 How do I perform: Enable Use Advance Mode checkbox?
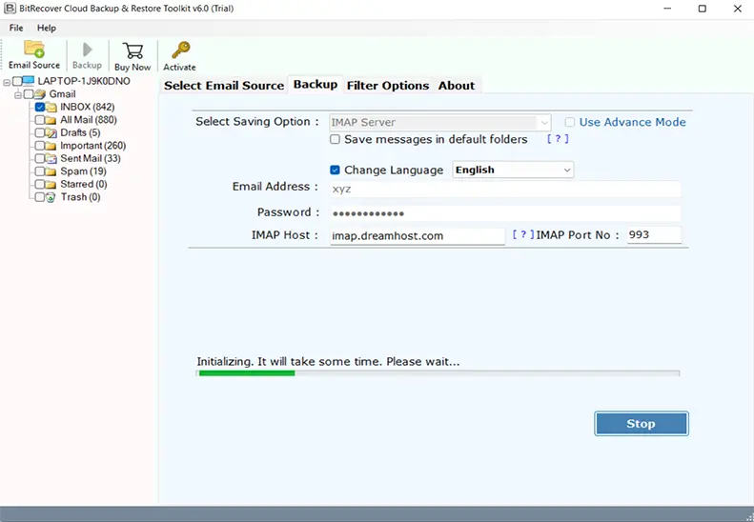tap(570, 122)
